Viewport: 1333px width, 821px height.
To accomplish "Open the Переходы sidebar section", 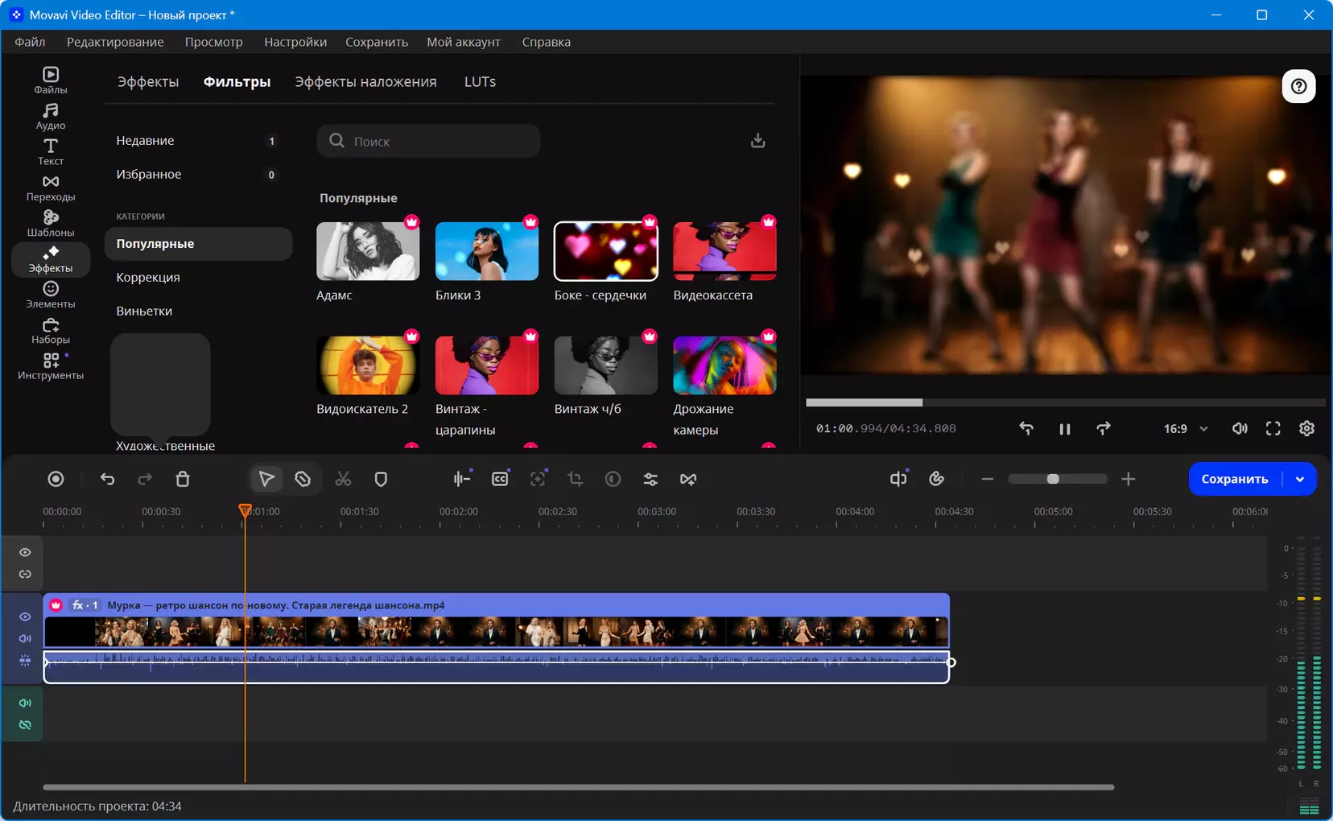I will (50, 188).
